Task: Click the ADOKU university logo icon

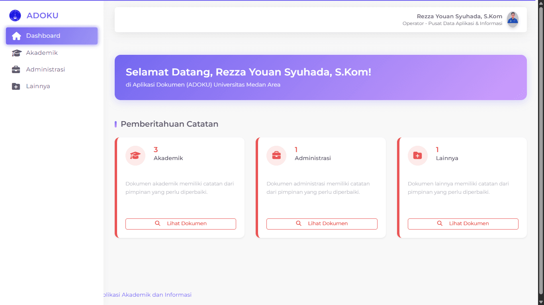Action: point(15,15)
